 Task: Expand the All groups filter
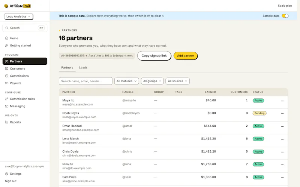click(152, 81)
